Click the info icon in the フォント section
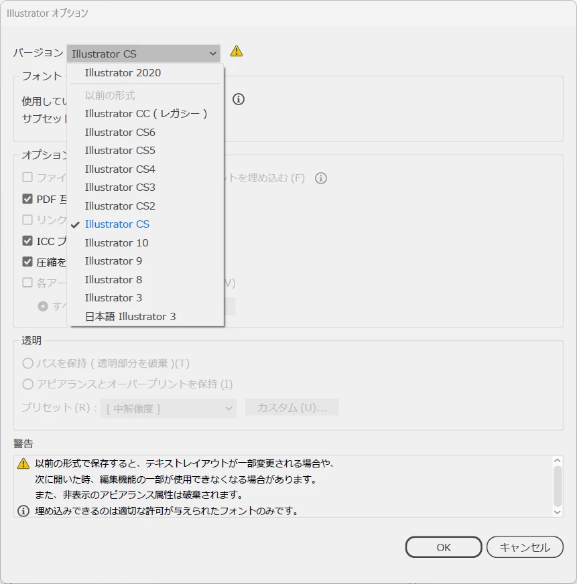Screen dimensions: 577x584 pyautogui.click(x=239, y=99)
